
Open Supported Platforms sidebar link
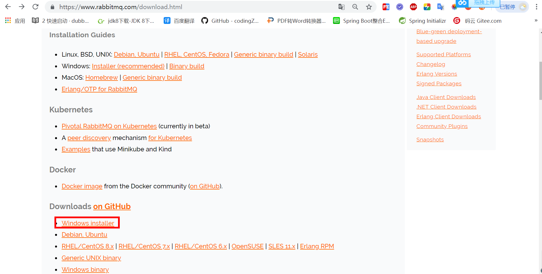point(444,54)
